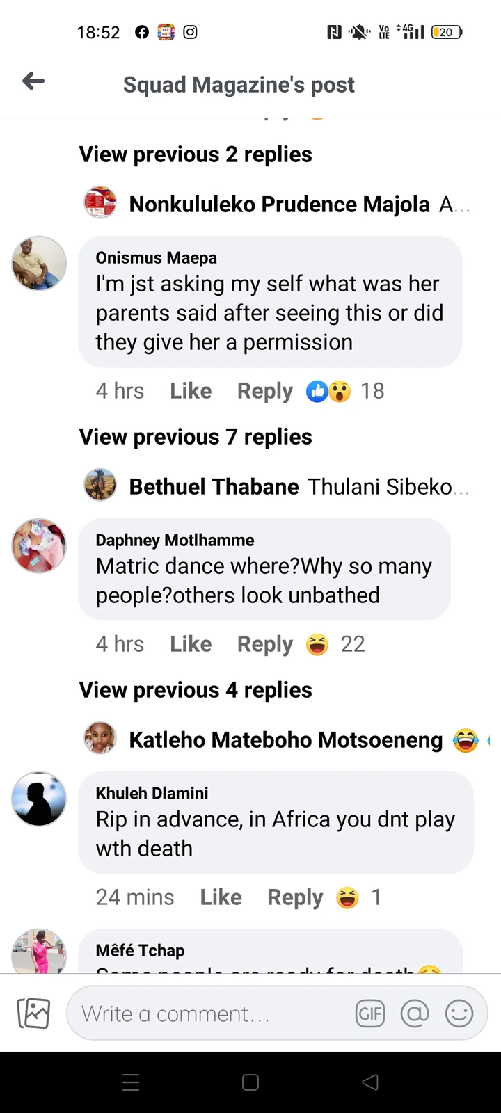Open Bethuel Thabane's reply

(x=278, y=486)
